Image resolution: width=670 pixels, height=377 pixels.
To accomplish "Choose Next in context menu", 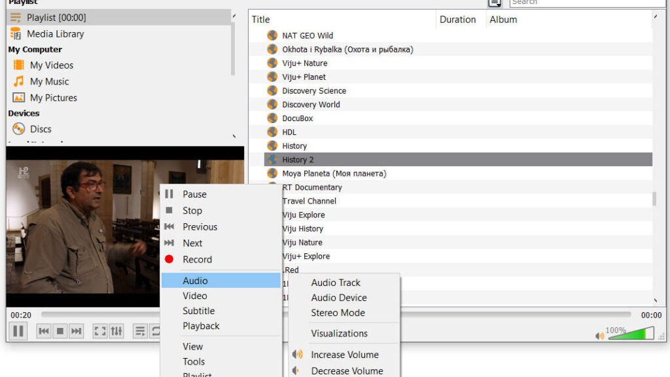I will click(x=220, y=243).
